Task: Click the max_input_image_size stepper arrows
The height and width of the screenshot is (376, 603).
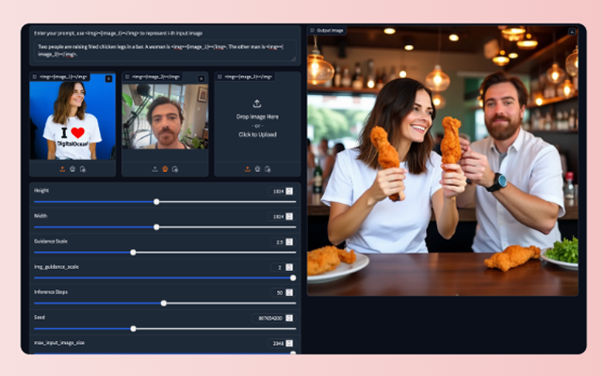Action: [289, 343]
